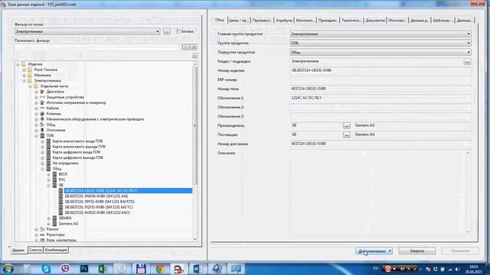Click the Механическое оборудование icon in tree

tap(42, 119)
